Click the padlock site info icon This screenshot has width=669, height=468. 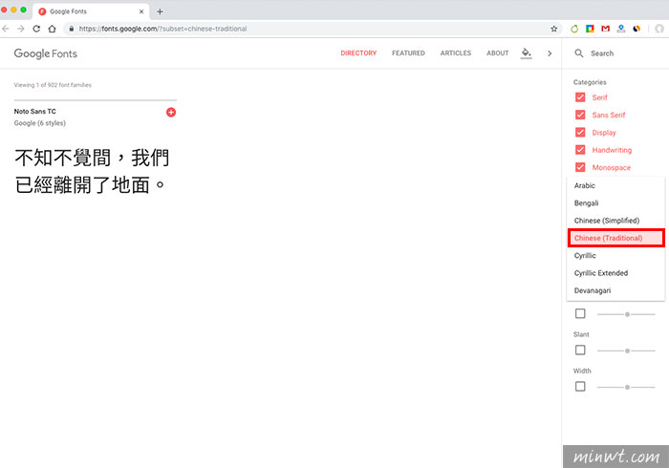(72, 29)
